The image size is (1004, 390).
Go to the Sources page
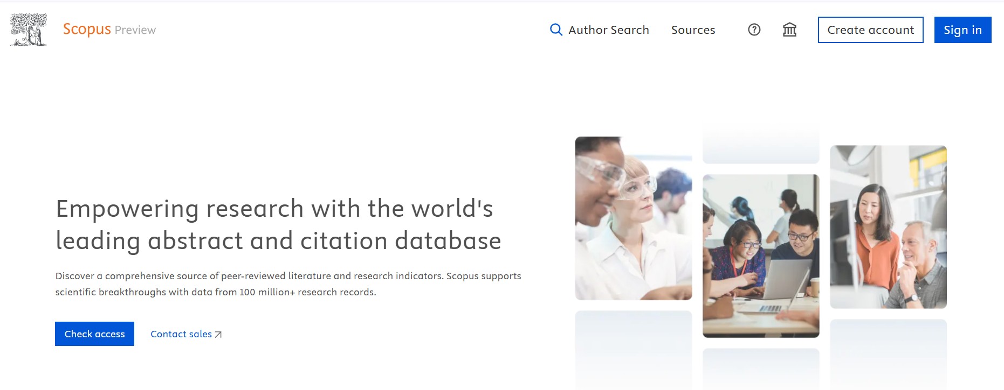693,30
